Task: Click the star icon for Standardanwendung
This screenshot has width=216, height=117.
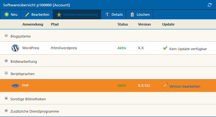Action: click(x=59, y=15)
